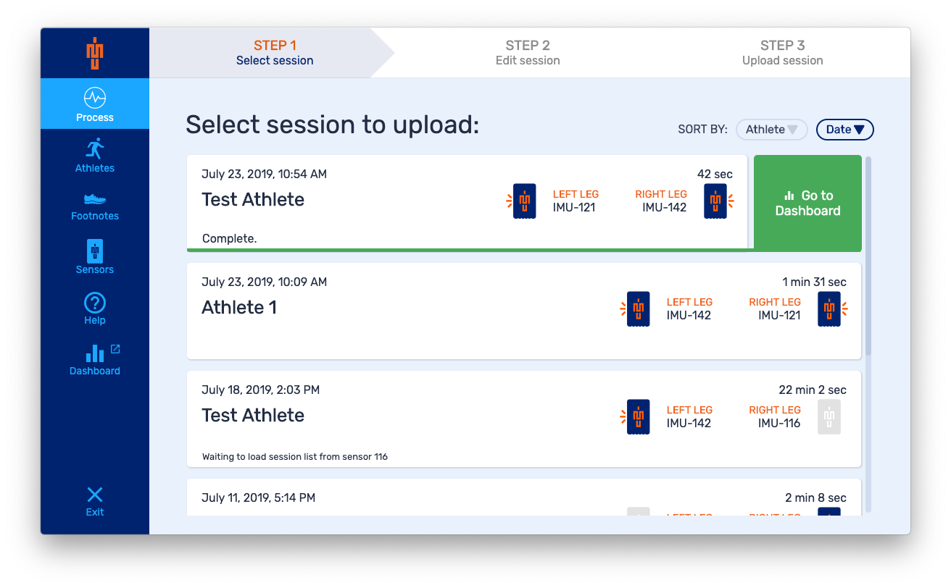Click the Date sort arrow triangle
Screen dimensions: 951x588
point(860,130)
